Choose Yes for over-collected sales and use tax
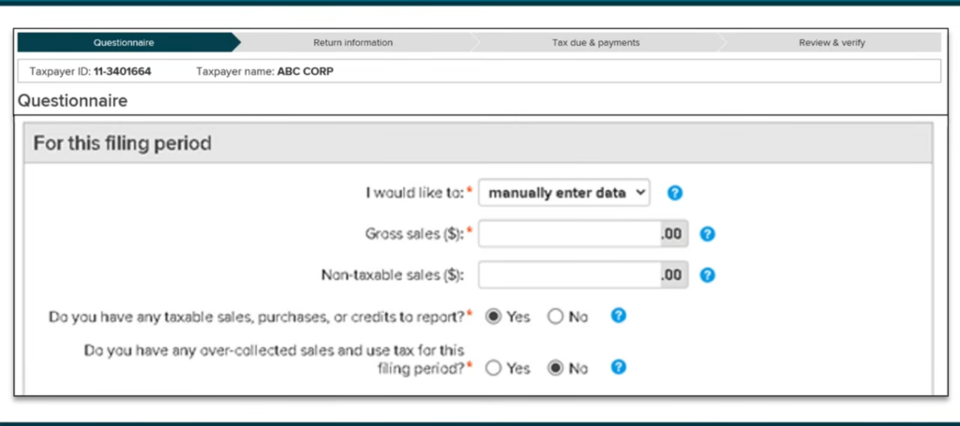The height and width of the screenshot is (426, 960). [493, 369]
